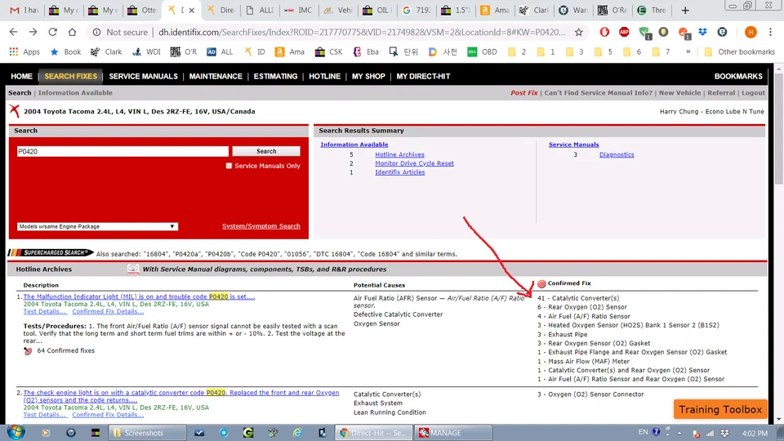
Task: Reload the page with the refresh icon
Action: pyautogui.click(x=53, y=32)
